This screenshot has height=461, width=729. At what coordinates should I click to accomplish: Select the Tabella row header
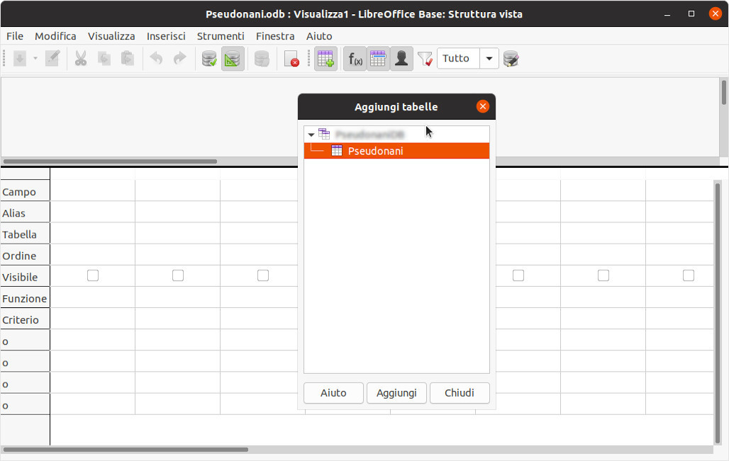coord(25,234)
